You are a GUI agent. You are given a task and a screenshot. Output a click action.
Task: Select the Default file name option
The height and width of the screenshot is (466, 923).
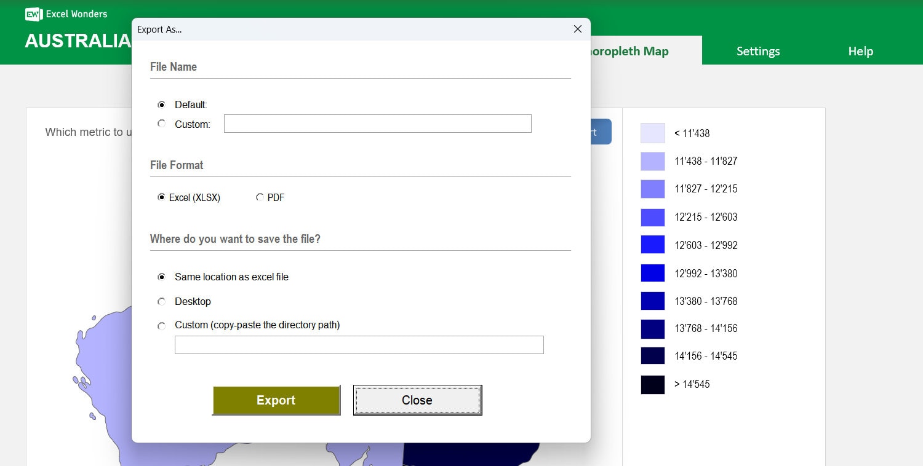coord(162,105)
